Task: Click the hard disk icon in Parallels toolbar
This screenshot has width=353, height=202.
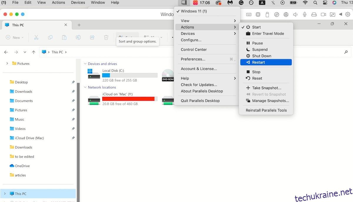Action: [314, 14]
